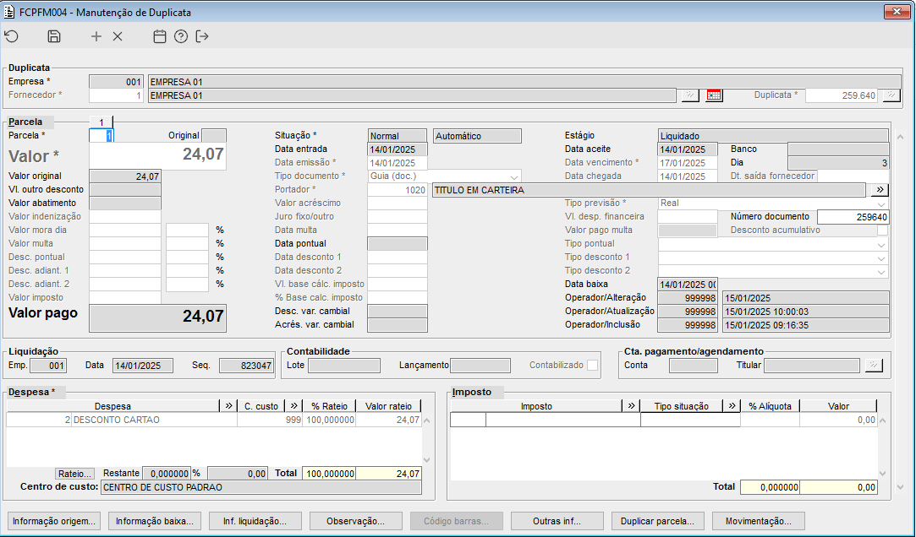
Task: Click the % Alíquota column header
Action: tap(770, 406)
